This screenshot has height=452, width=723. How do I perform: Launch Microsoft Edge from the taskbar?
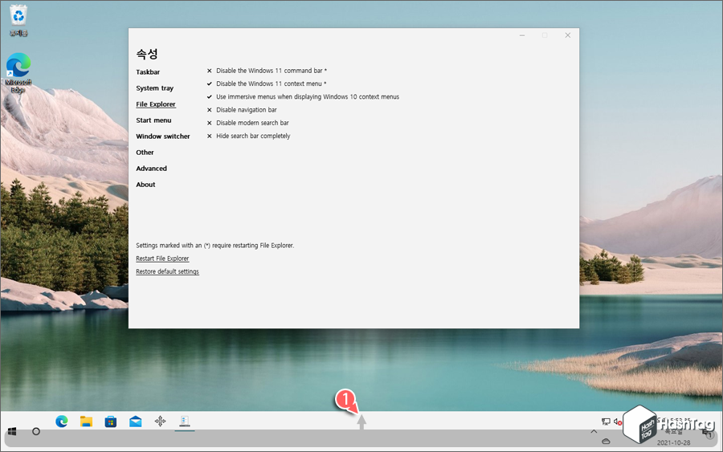click(61, 421)
